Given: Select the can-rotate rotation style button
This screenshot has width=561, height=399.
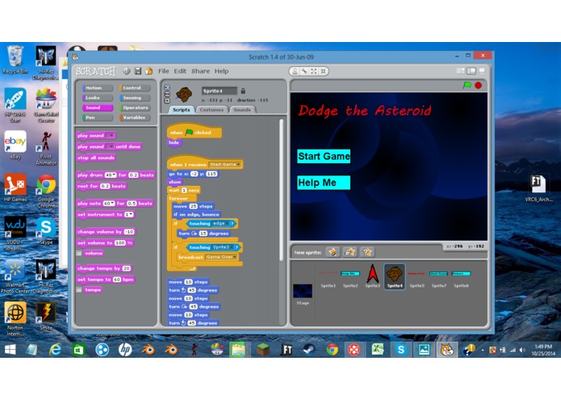Looking at the screenshot, I should click(167, 88).
